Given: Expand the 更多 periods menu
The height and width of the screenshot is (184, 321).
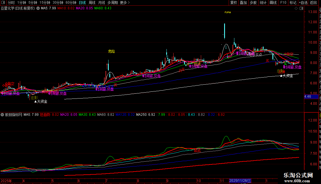Looking at the screenshot, I should point(125,3).
